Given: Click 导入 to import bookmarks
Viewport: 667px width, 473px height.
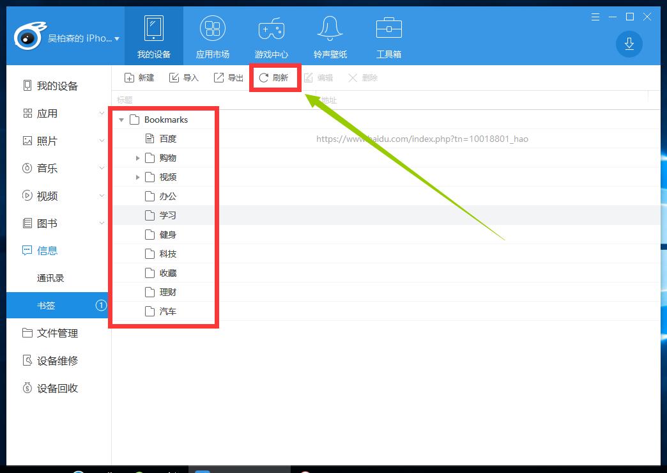Looking at the screenshot, I should coord(184,77).
